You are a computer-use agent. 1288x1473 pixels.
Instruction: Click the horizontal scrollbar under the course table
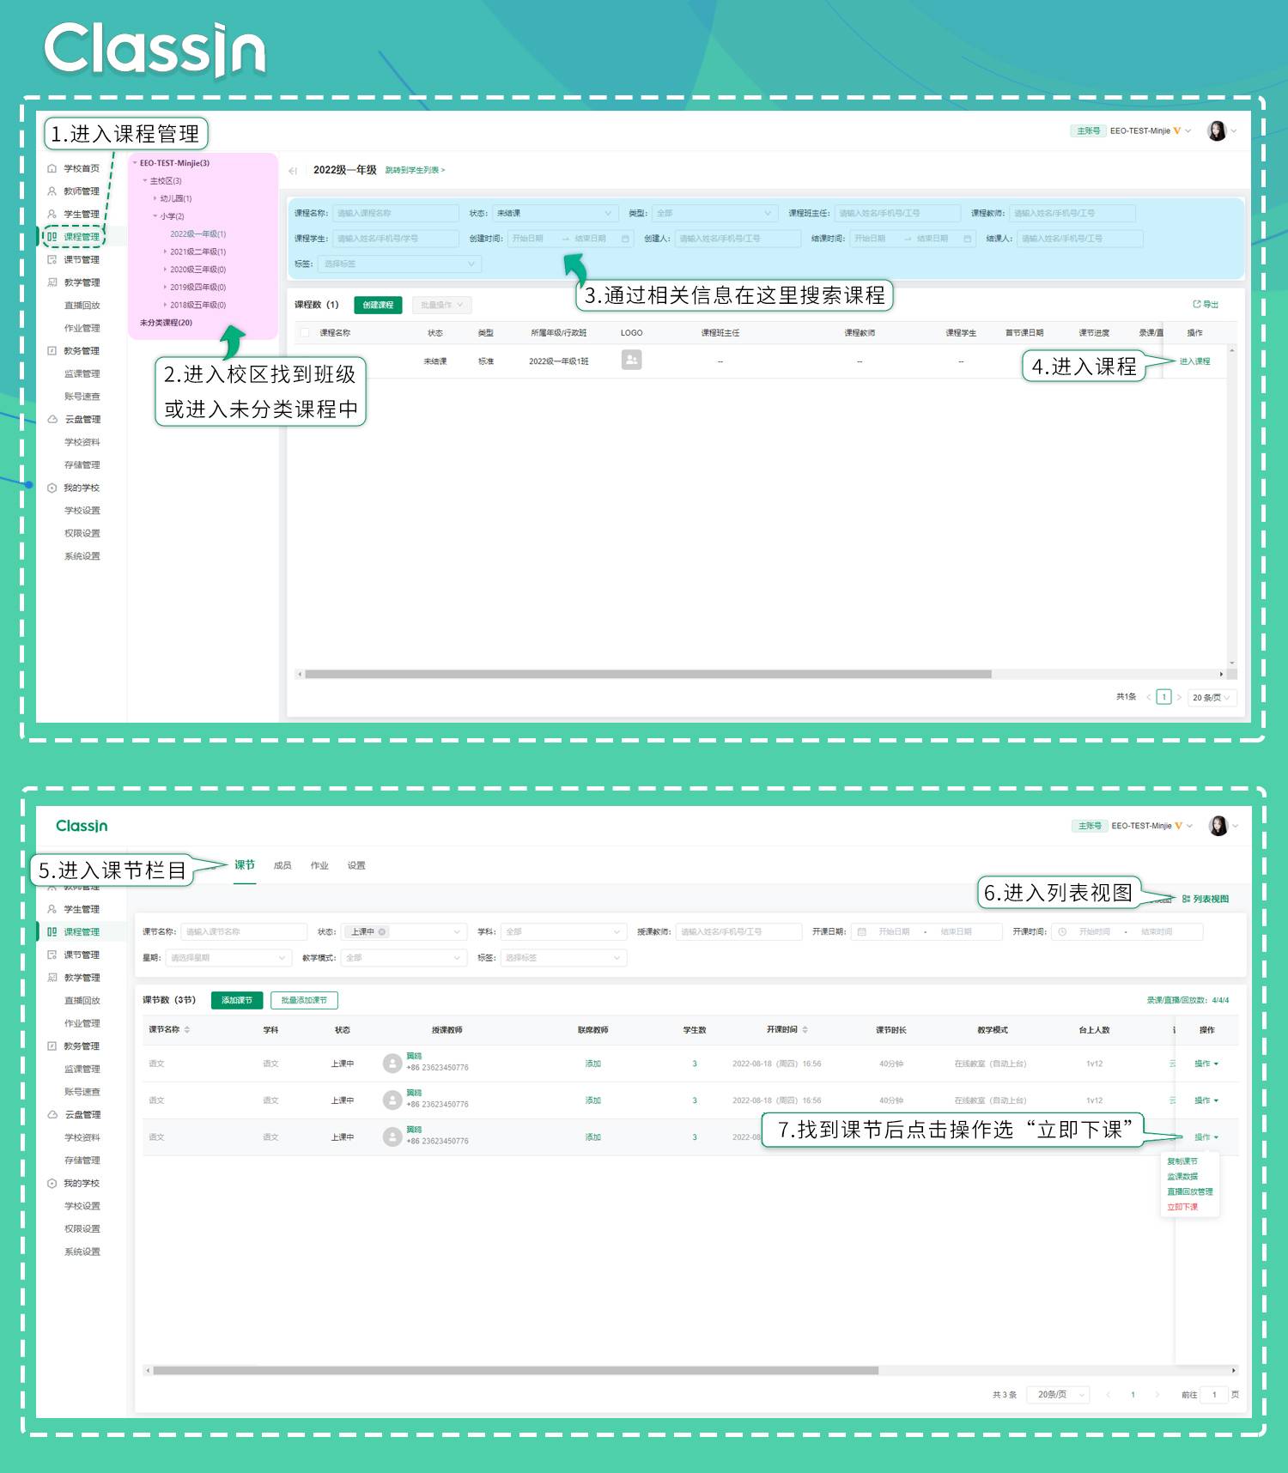pos(648,674)
